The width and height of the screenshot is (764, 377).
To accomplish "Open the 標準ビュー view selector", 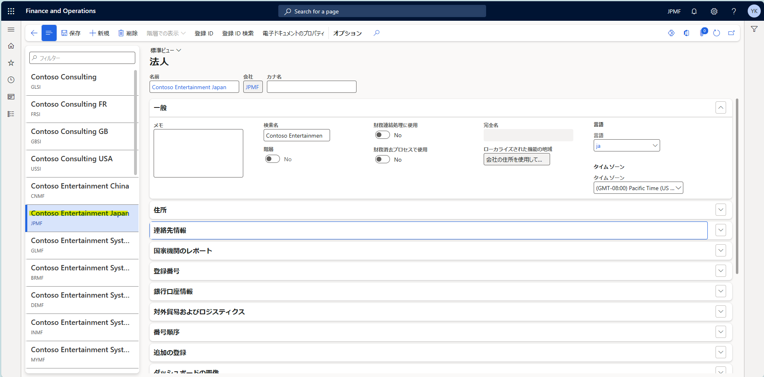I will (165, 50).
